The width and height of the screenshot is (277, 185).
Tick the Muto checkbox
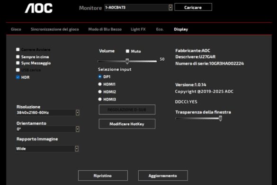tap(127, 51)
